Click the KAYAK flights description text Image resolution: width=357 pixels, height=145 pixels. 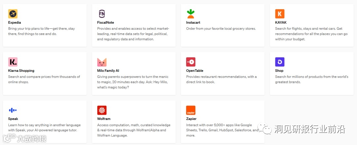click(x=308, y=34)
